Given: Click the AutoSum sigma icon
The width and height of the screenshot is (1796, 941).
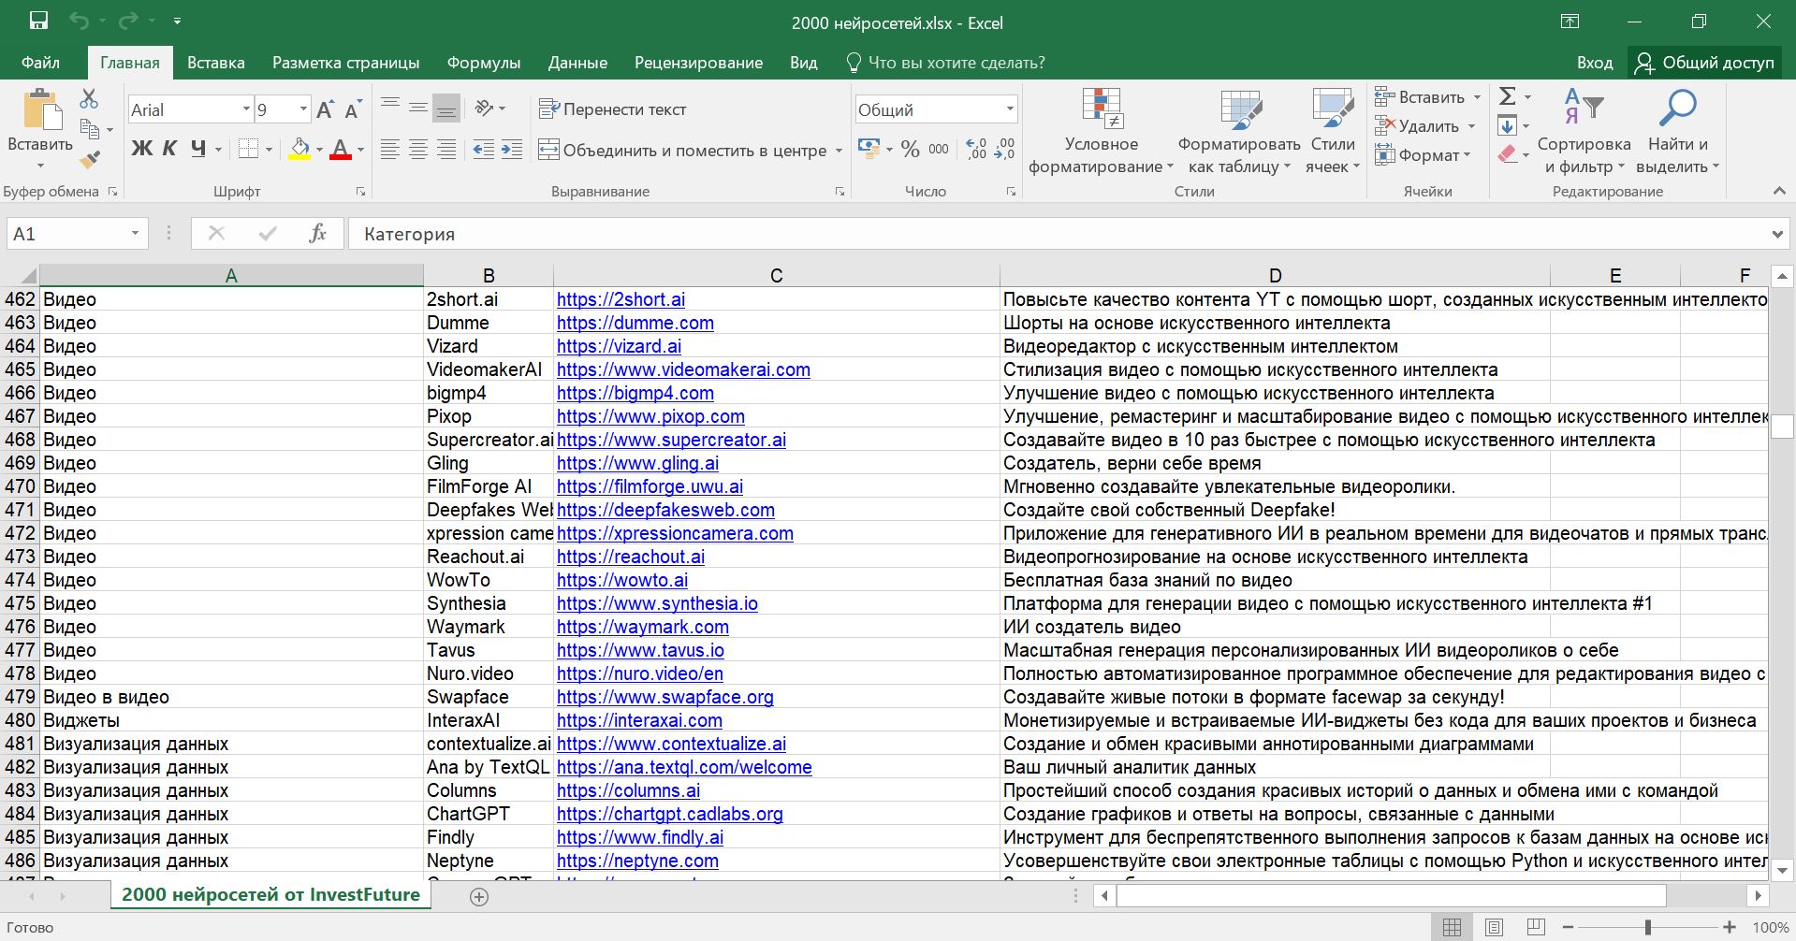Looking at the screenshot, I should coord(1507,96).
